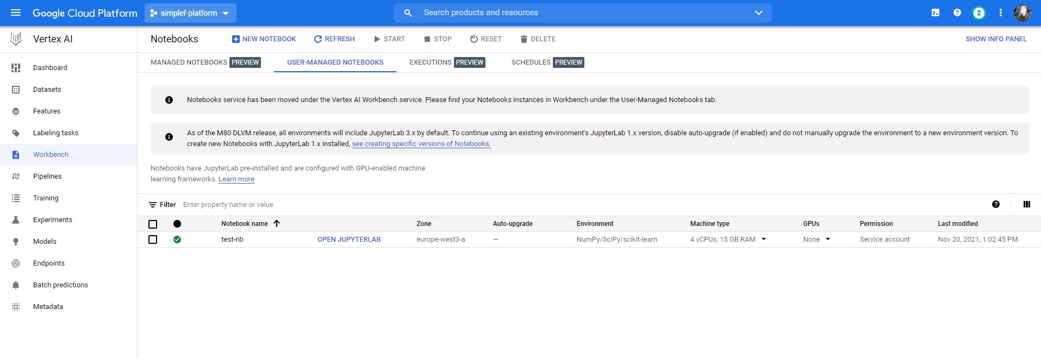Click the Zone column header
Screen dimensions: 1041x359
coord(424,224)
